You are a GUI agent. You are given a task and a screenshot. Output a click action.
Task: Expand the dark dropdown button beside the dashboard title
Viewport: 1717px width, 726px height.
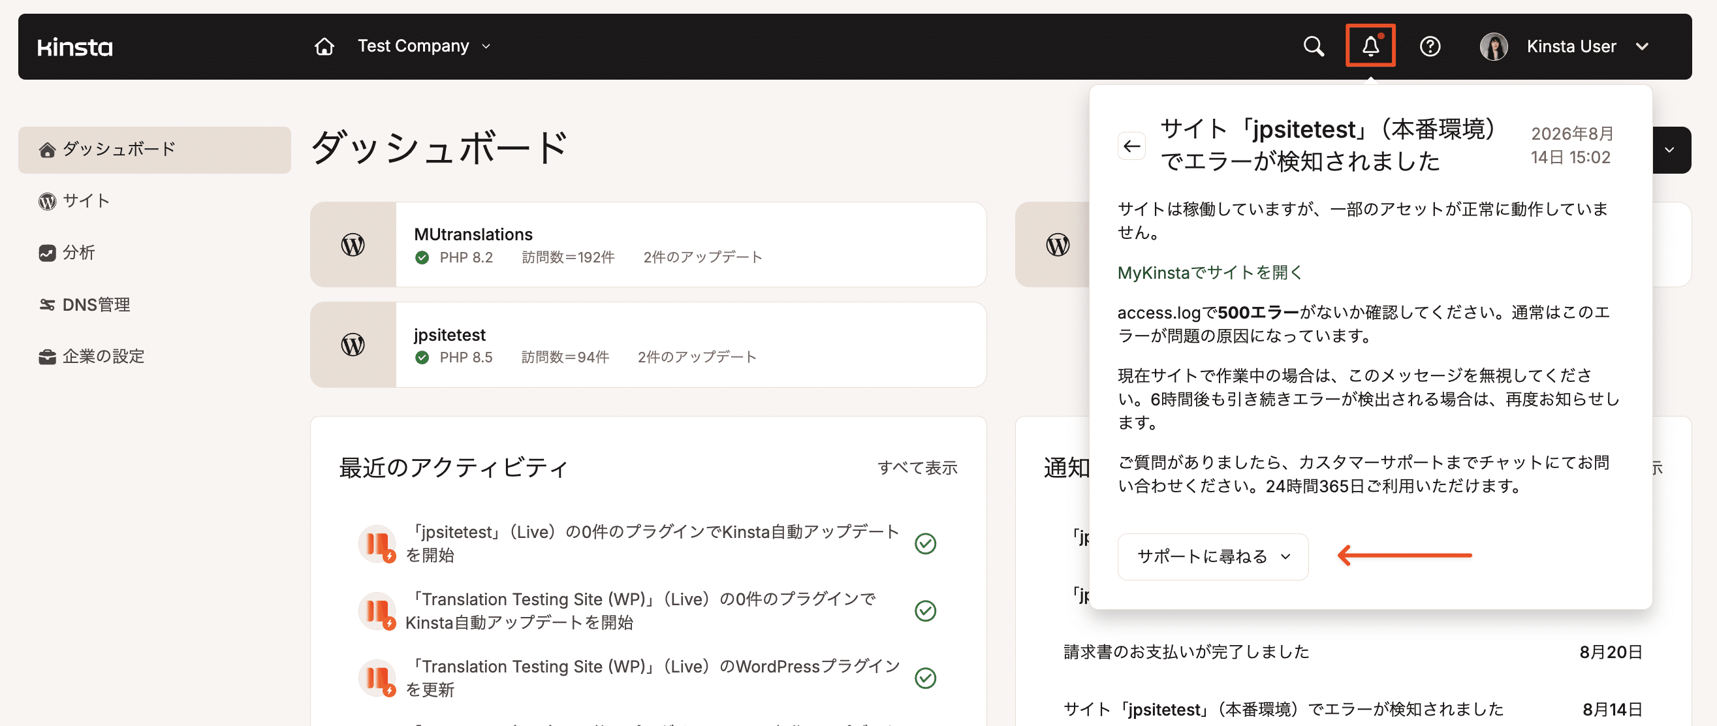(1671, 150)
